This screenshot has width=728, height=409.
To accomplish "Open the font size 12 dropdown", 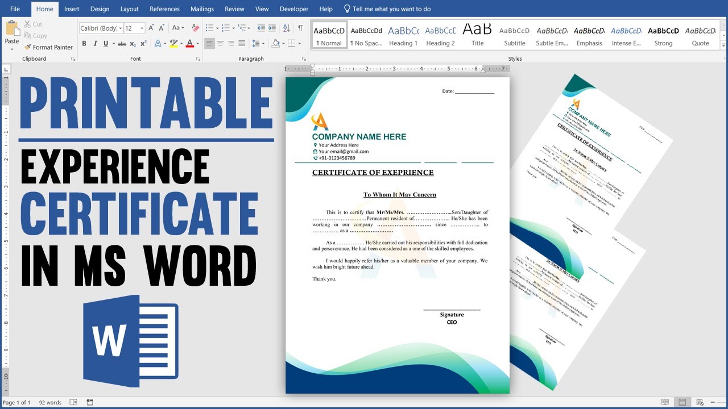I will 142,28.
